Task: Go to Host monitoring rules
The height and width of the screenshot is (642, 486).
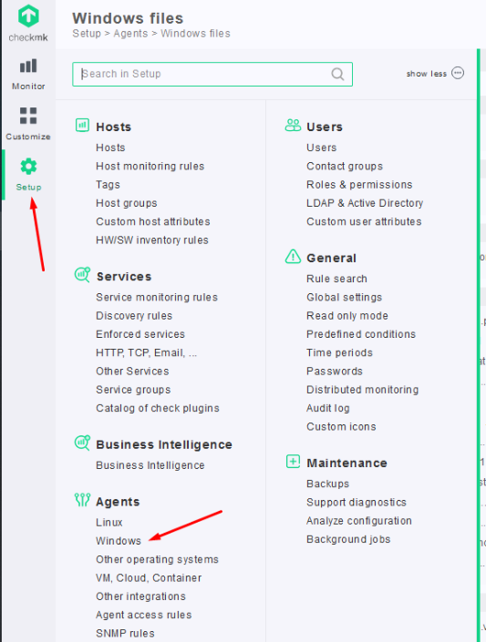Action: [150, 167]
